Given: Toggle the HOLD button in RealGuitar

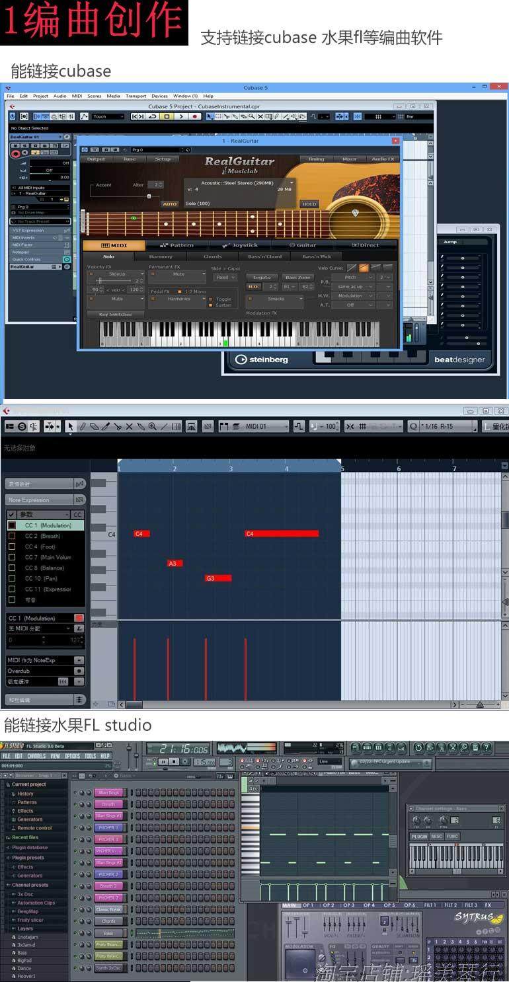Looking at the screenshot, I should (x=309, y=204).
